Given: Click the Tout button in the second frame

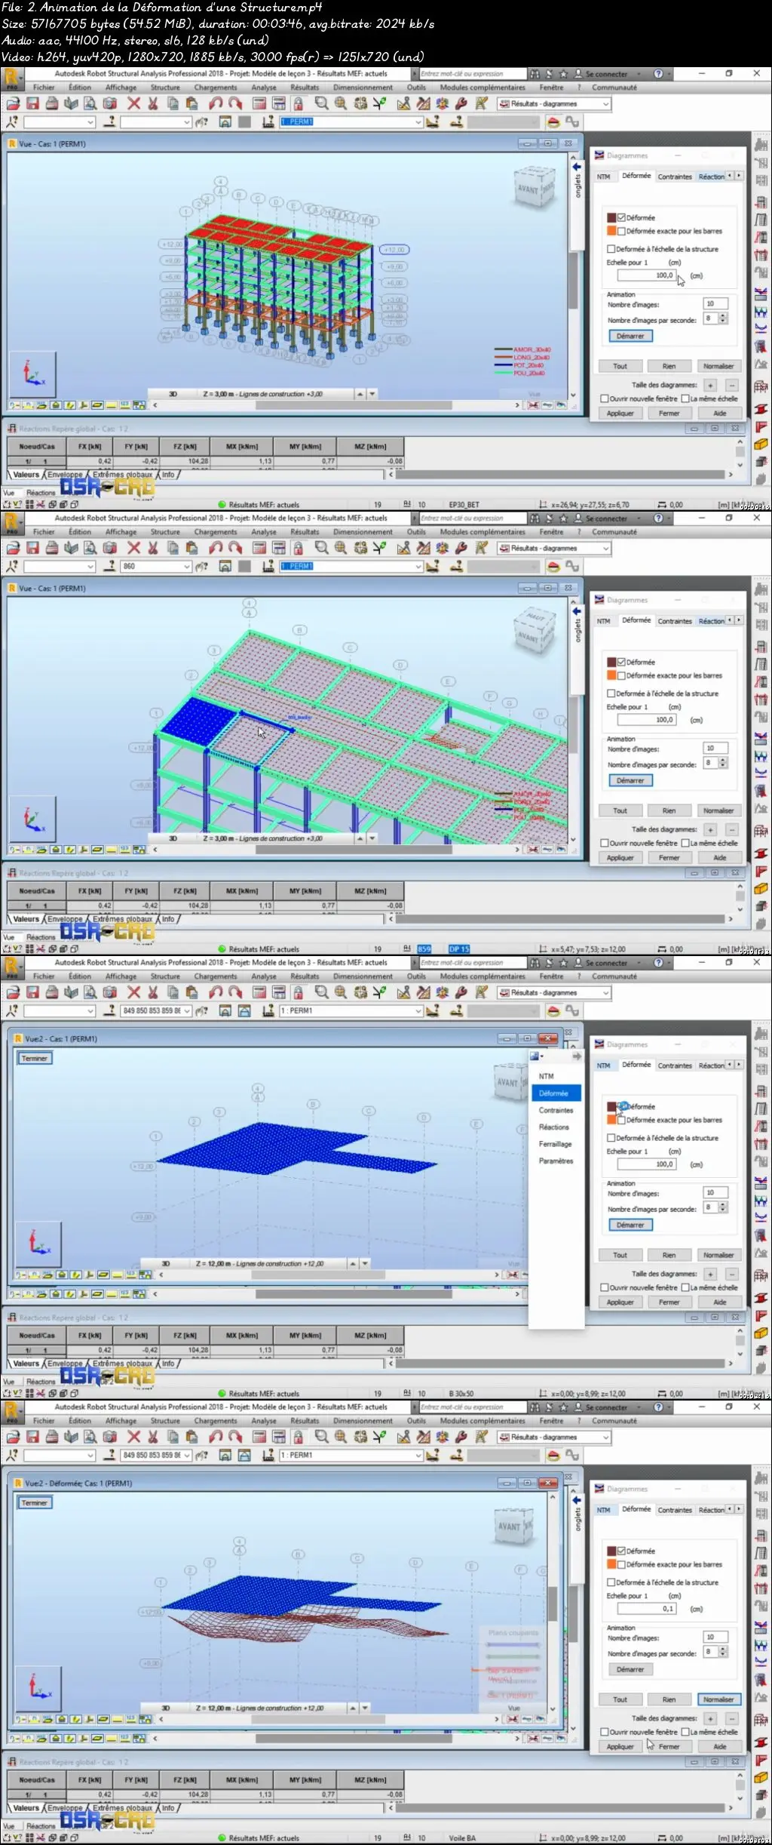Looking at the screenshot, I should pos(620,810).
